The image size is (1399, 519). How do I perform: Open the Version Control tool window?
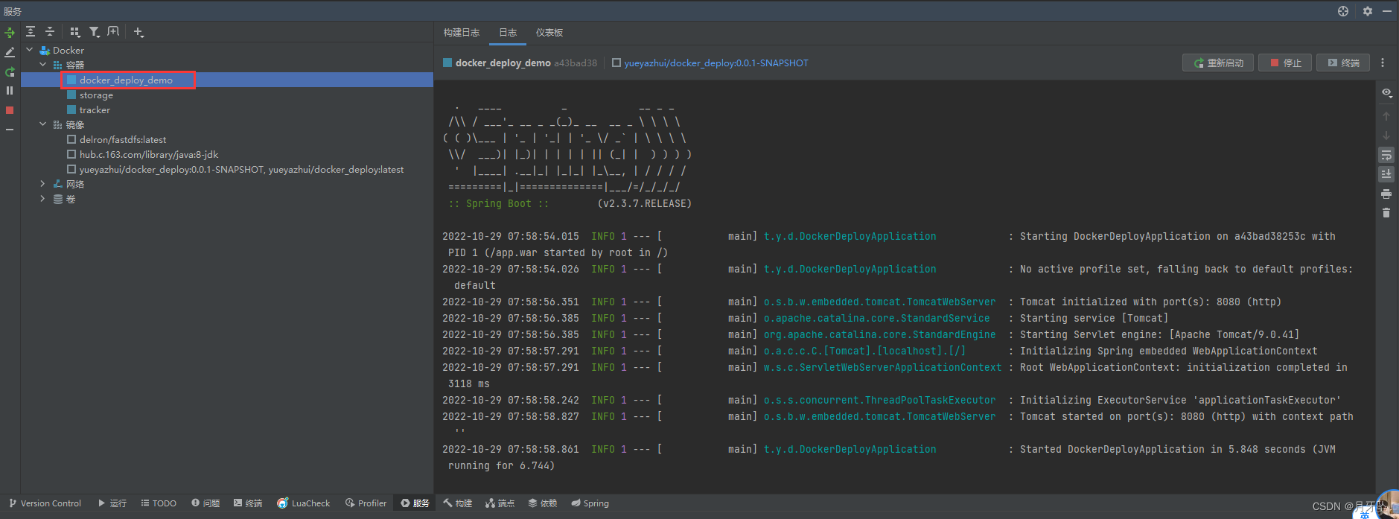pos(45,503)
